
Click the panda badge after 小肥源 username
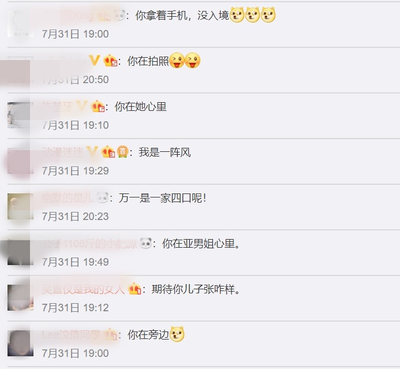click(145, 243)
